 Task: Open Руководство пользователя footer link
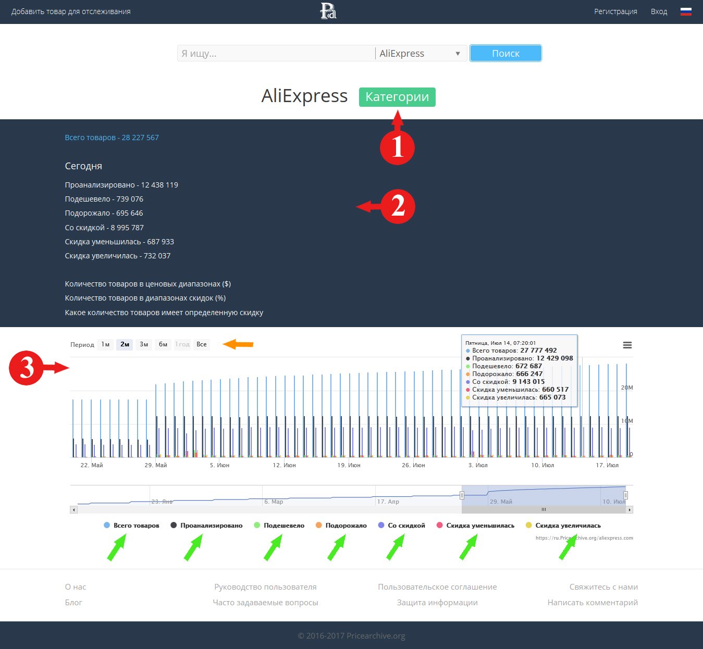click(x=265, y=587)
